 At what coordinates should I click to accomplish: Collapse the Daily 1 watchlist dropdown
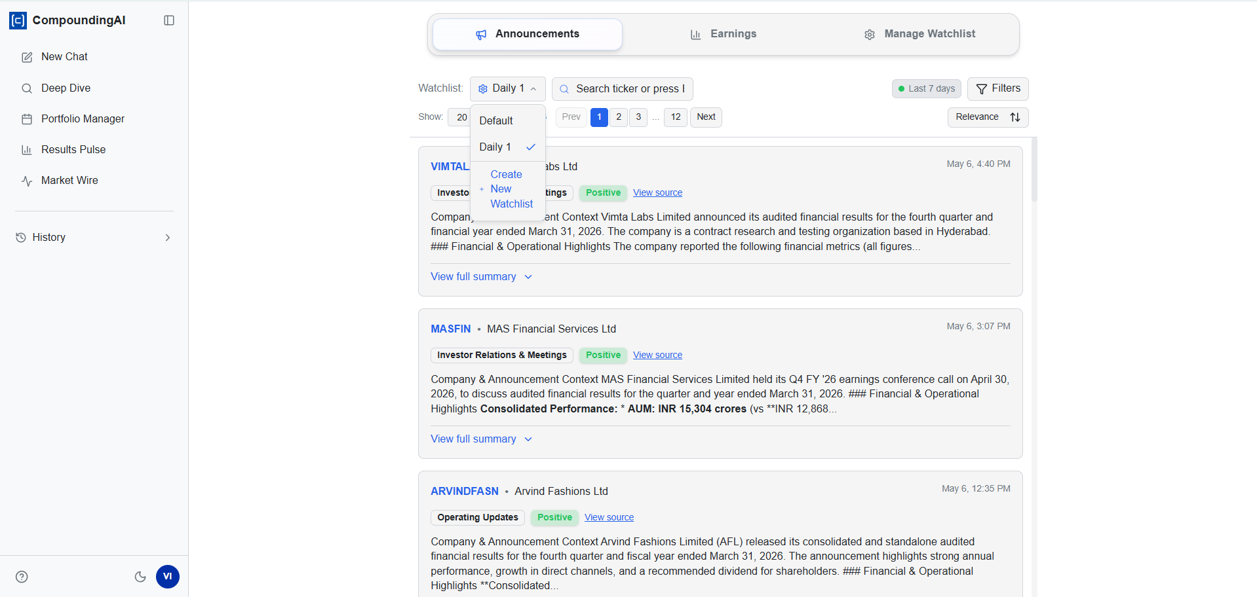pos(507,88)
